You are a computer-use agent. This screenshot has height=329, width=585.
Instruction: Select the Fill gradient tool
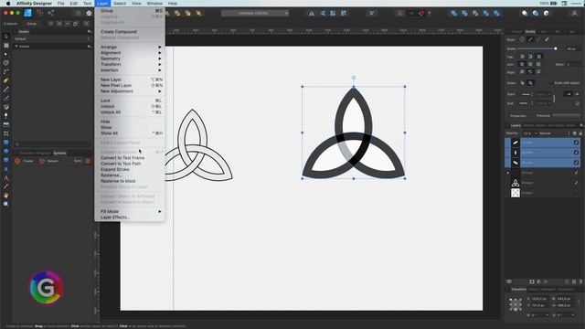pyautogui.click(x=6, y=107)
